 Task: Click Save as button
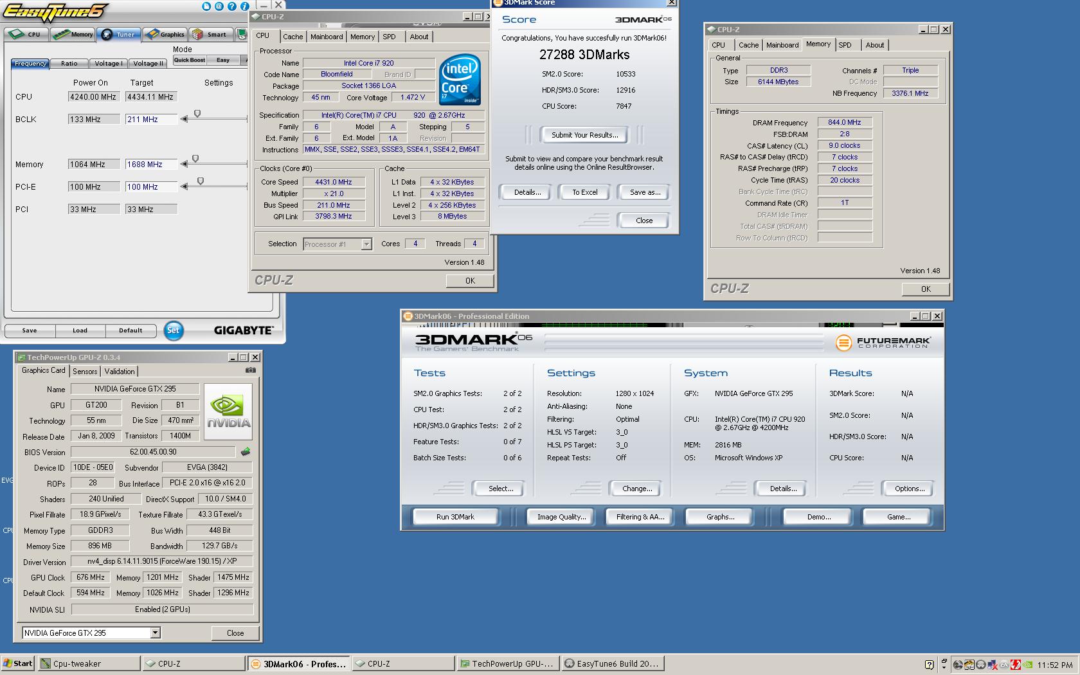point(645,192)
